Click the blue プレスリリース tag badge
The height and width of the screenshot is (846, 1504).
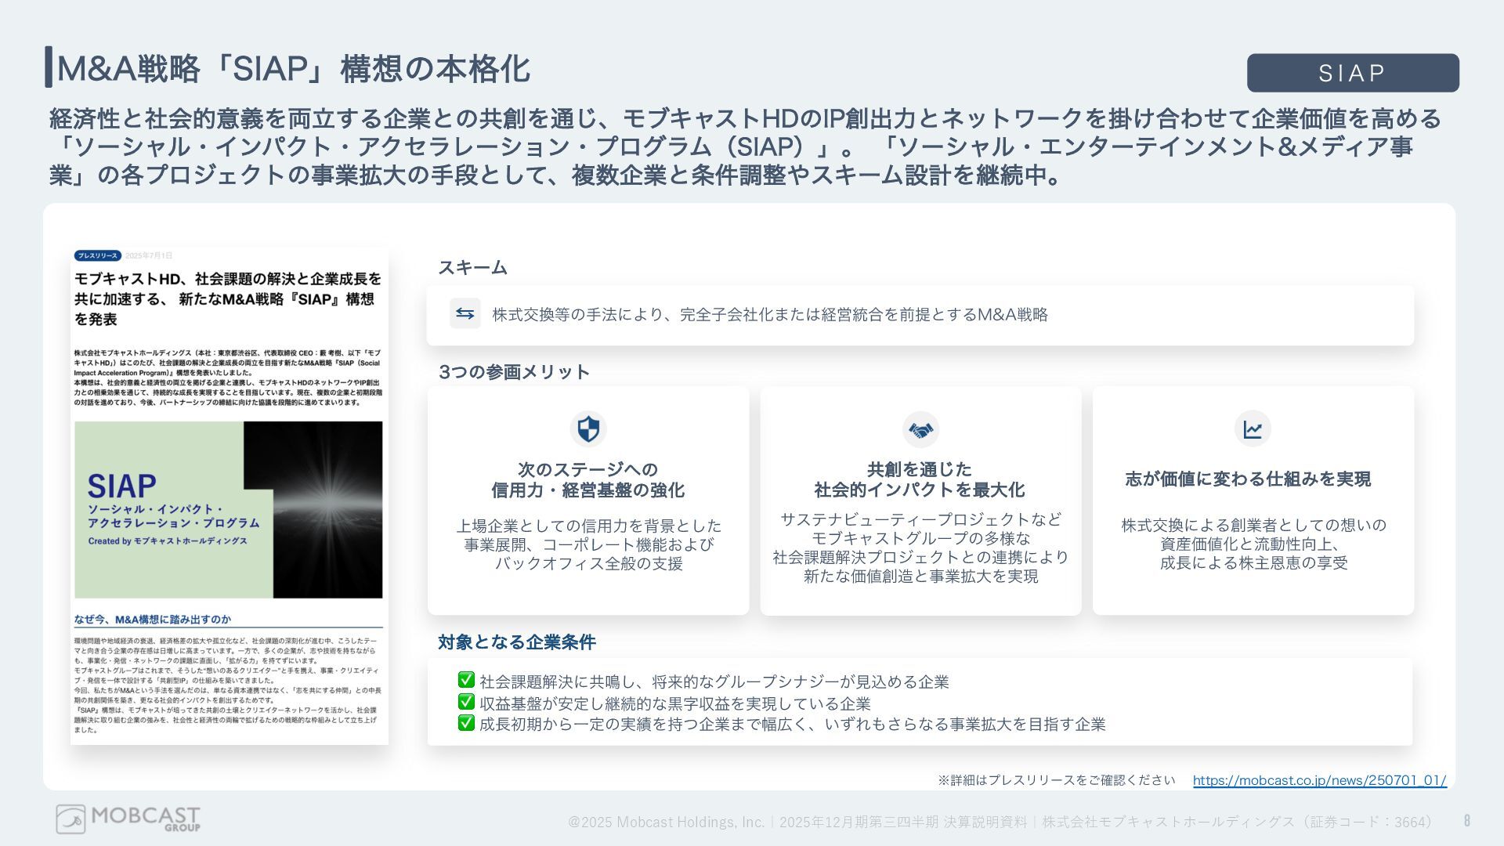98,256
